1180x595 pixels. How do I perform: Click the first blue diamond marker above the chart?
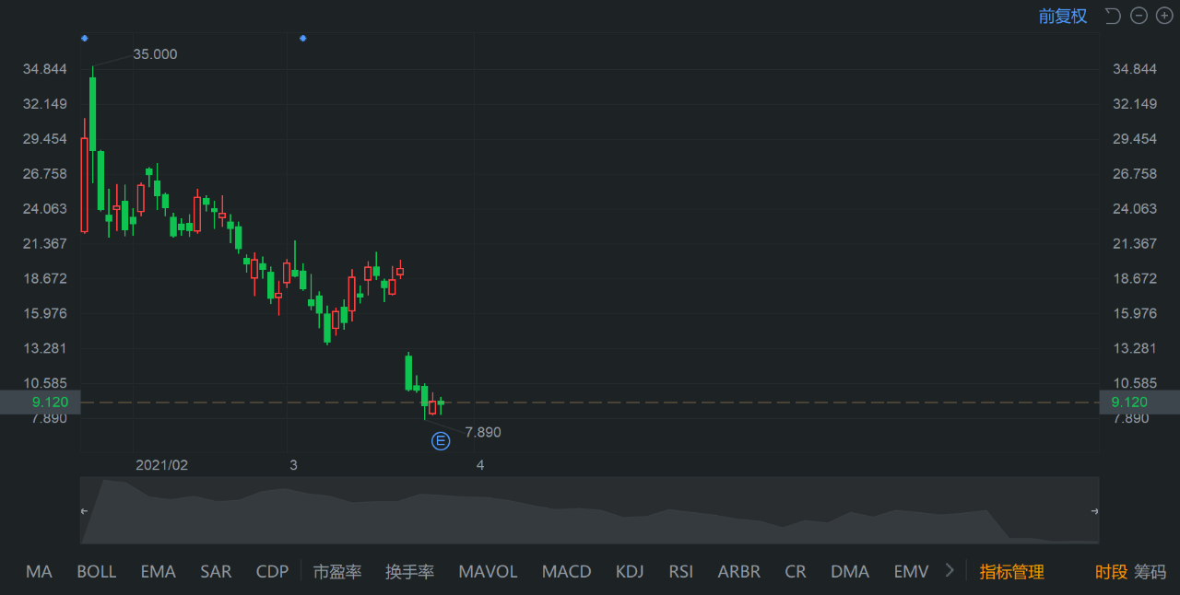(84, 38)
